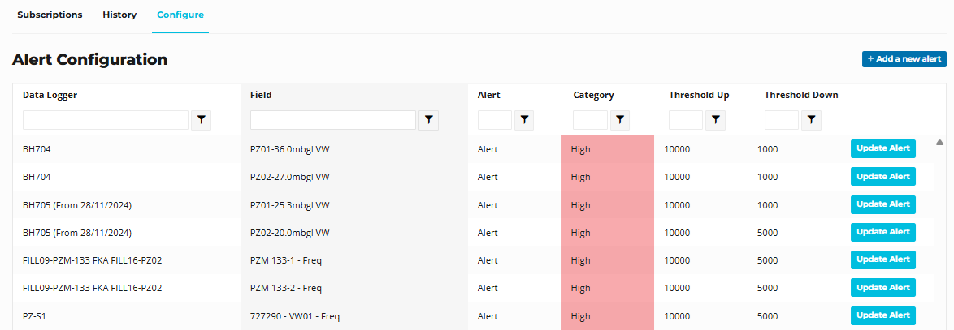
Task: Switch to the Subscriptions tab
Action: [50, 15]
